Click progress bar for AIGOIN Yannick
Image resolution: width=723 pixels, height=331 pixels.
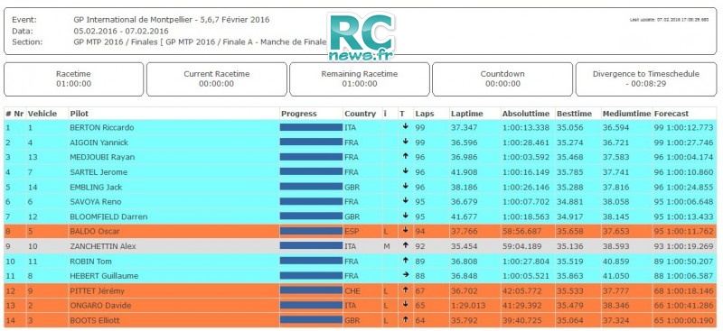click(311, 142)
